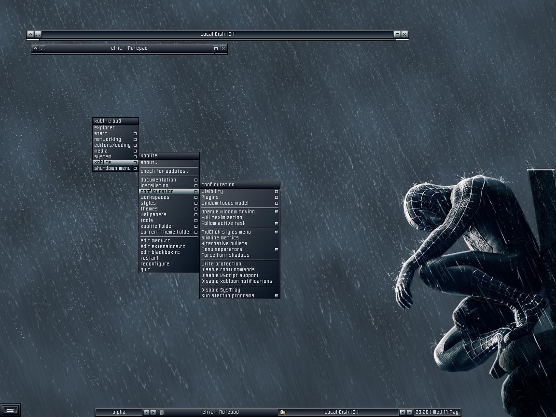Toggle Force font shadows option
The width and height of the screenshot is (556, 417).
[x=240, y=255]
